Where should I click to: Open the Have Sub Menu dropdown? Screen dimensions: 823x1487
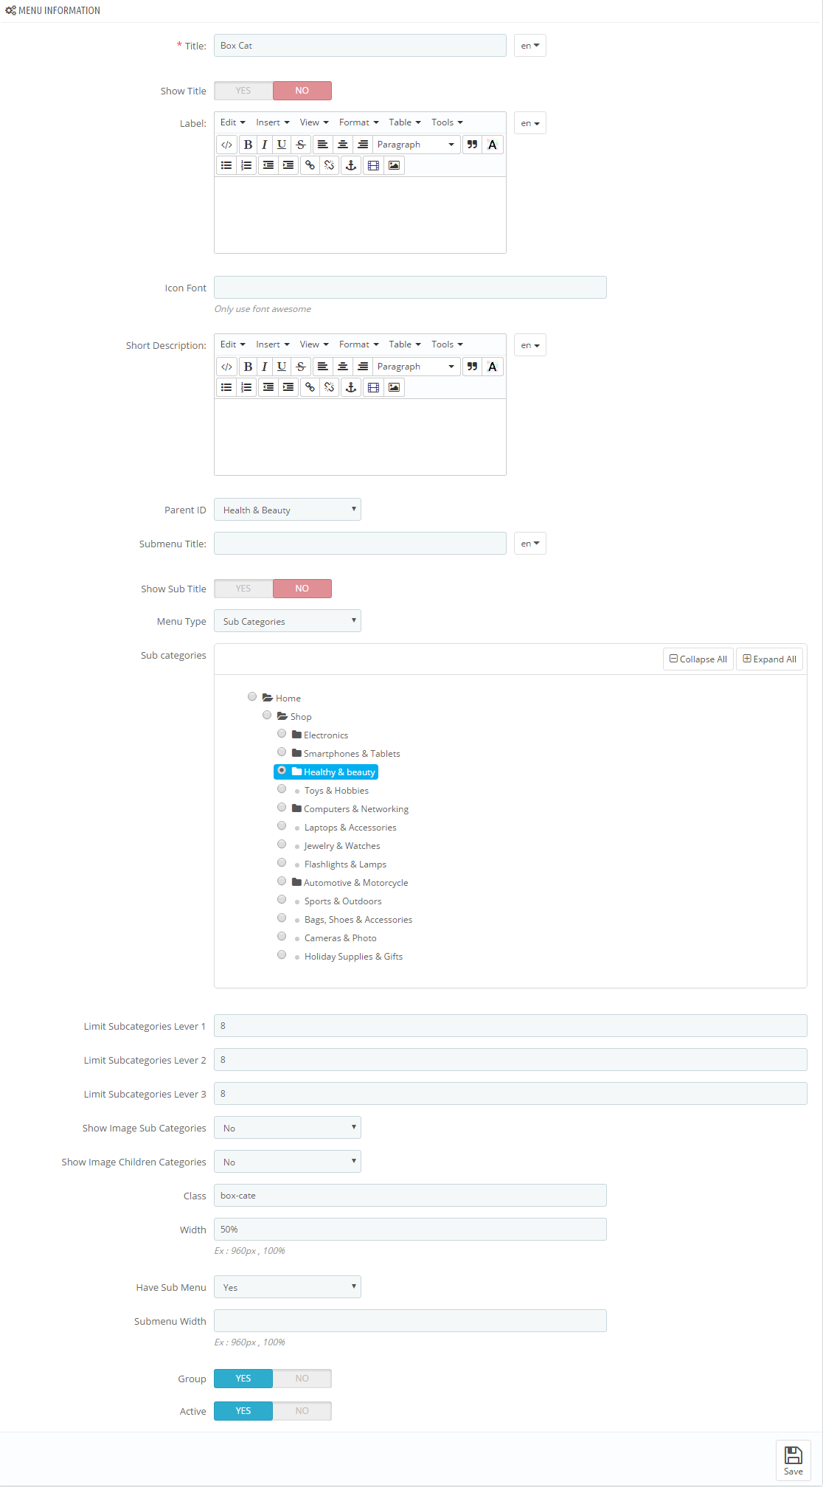[x=288, y=1287]
